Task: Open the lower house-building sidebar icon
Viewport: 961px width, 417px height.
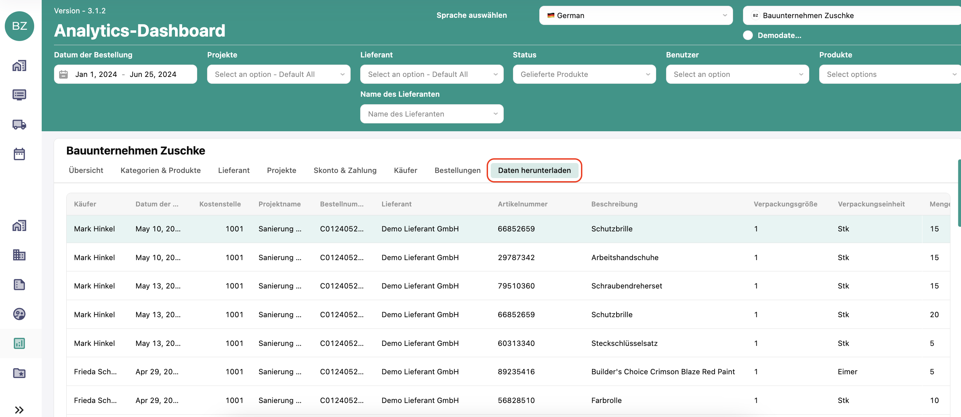Action: click(19, 226)
